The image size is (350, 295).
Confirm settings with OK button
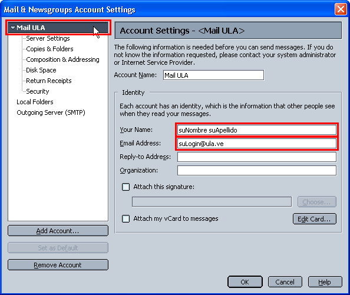245,282
